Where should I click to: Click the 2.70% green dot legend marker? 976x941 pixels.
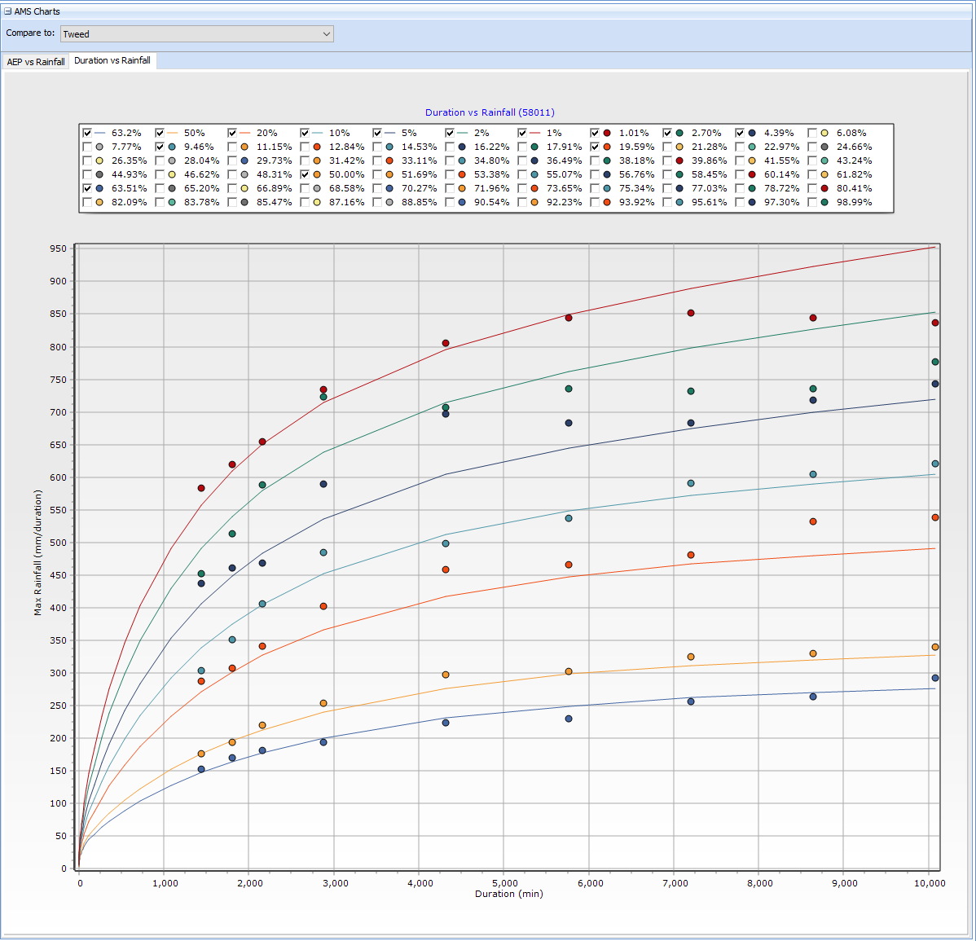pos(679,133)
